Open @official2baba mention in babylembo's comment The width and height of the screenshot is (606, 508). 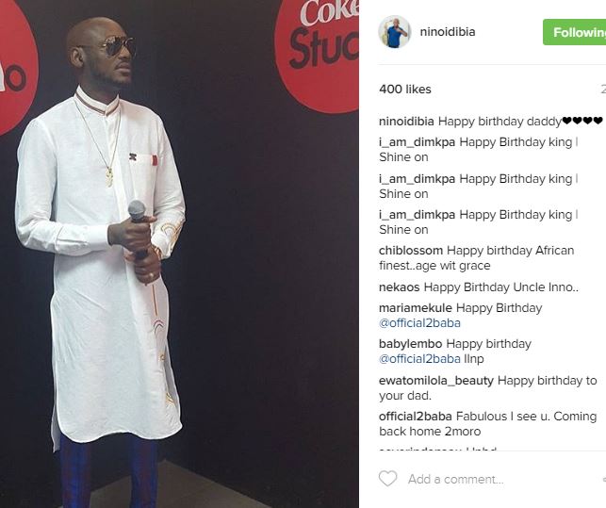coord(419,359)
